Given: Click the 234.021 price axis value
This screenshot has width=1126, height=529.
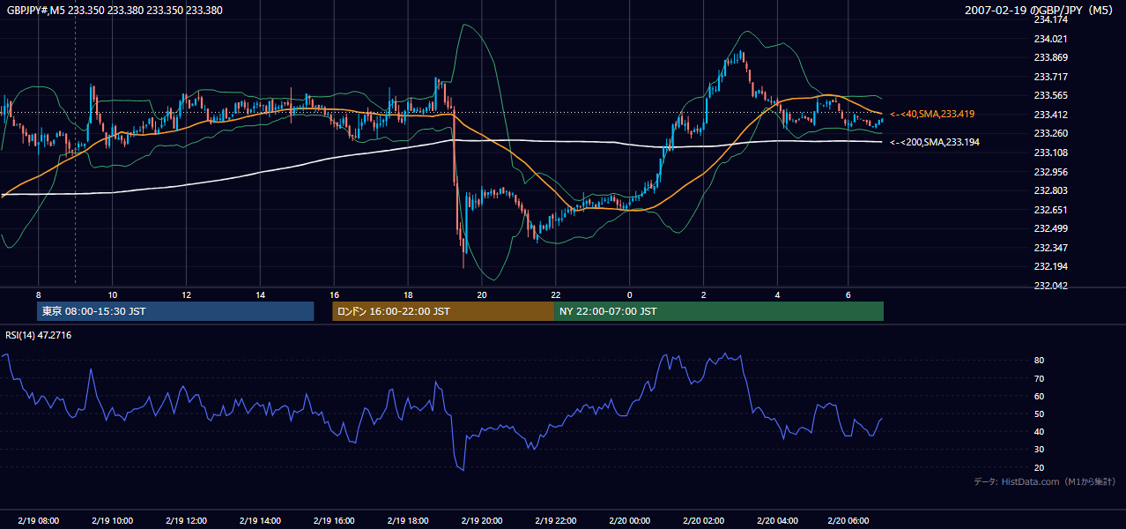Looking at the screenshot, I should pyautogui.click(x=1050, y=39).
